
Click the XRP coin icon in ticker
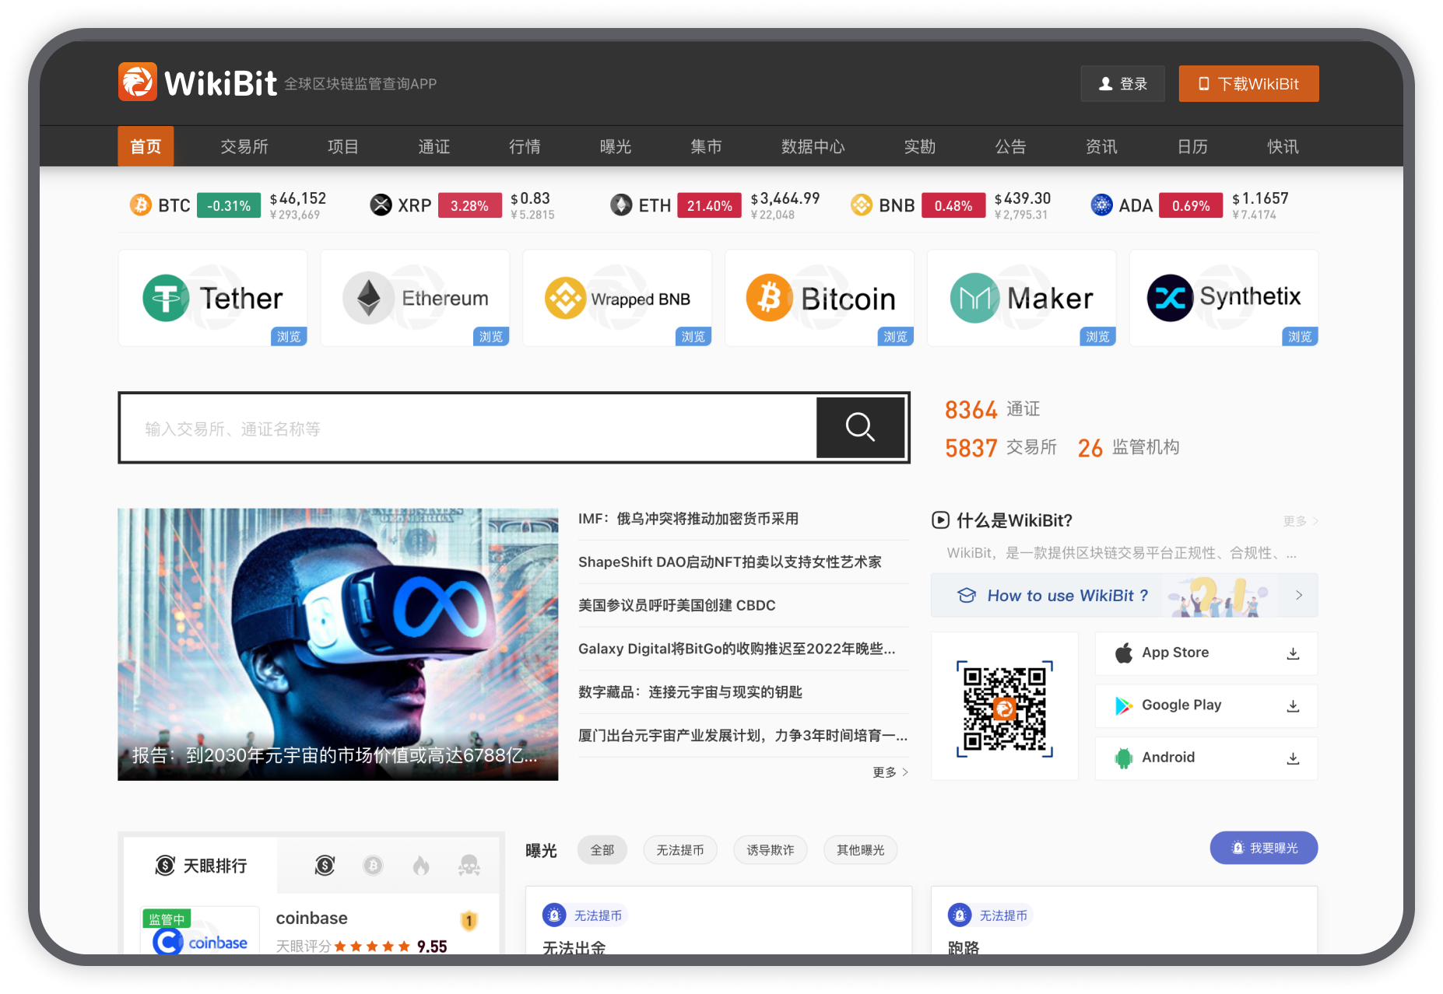381,205
